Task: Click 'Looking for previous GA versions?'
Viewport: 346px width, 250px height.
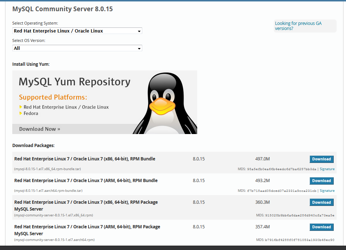Action: (298, 26)
